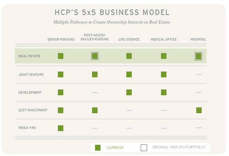This screenshot has height=156, width=229.
Task: Click the RIDEA-TRS row label
Action: click(x=28, y=128)
